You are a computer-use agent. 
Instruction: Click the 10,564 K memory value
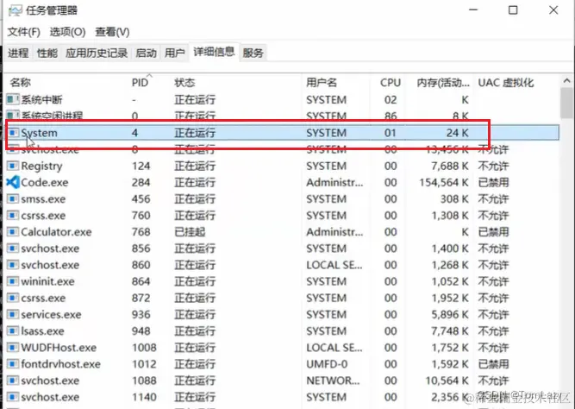tap(447, 381)
